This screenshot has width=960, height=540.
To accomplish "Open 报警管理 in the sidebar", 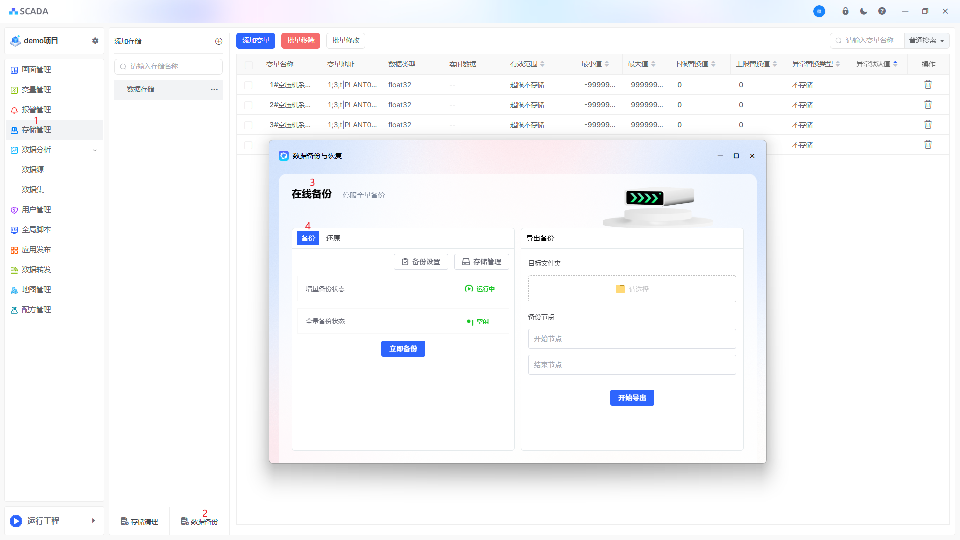I will click(36, 110).
